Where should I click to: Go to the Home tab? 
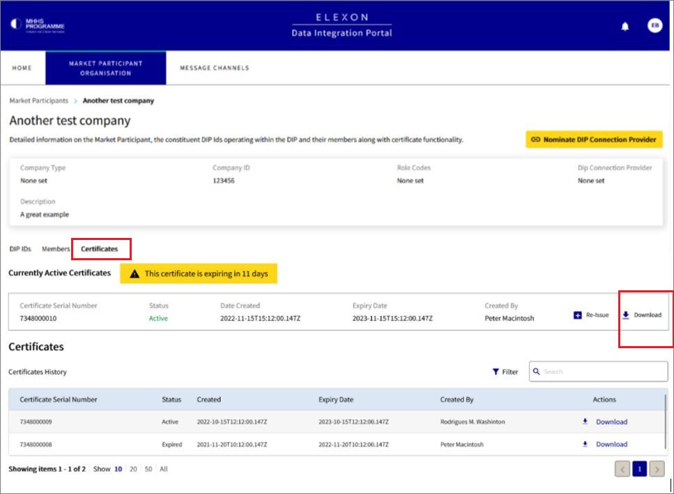pyautogui.click(x=22, y=68)
